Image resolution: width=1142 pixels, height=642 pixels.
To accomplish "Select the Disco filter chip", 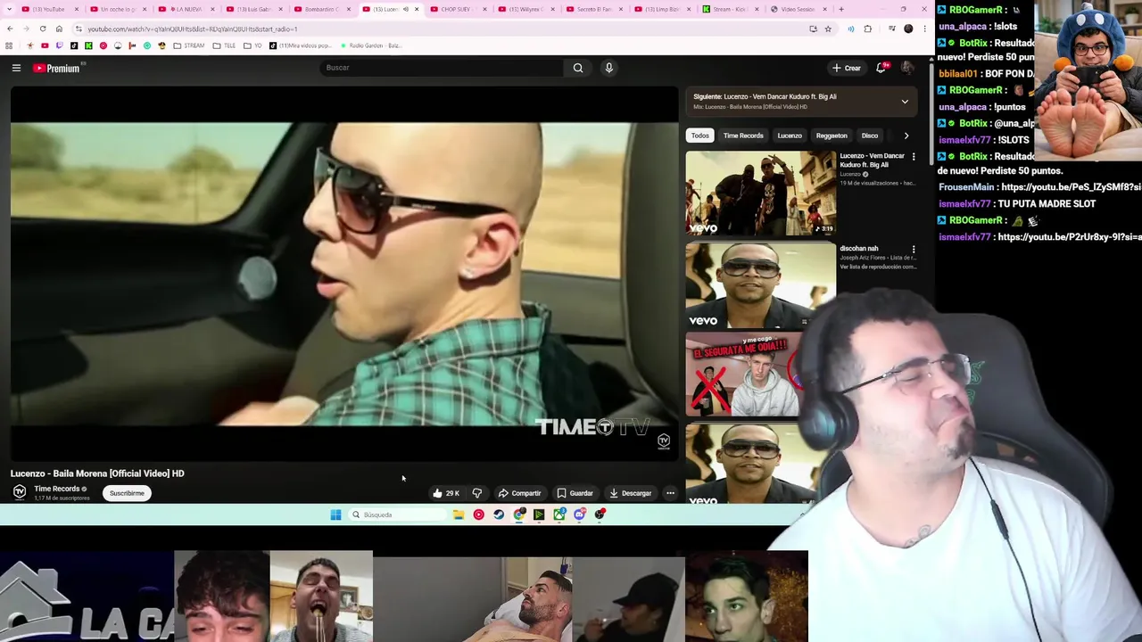I will pos(870,136).
